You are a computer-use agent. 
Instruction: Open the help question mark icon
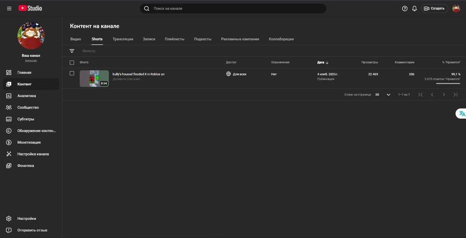[x=404, y=9]
